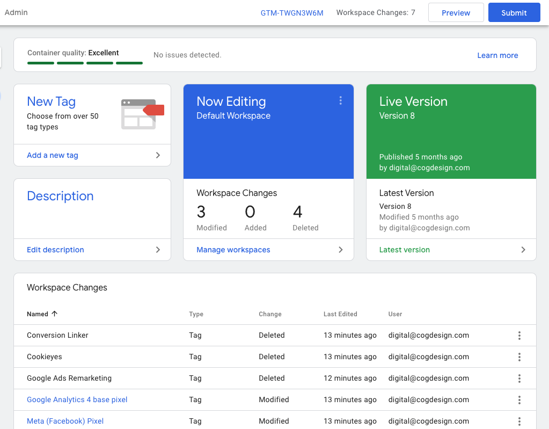Click the Change column header
The height and width of the screenshot is (429, 549).
270,314
